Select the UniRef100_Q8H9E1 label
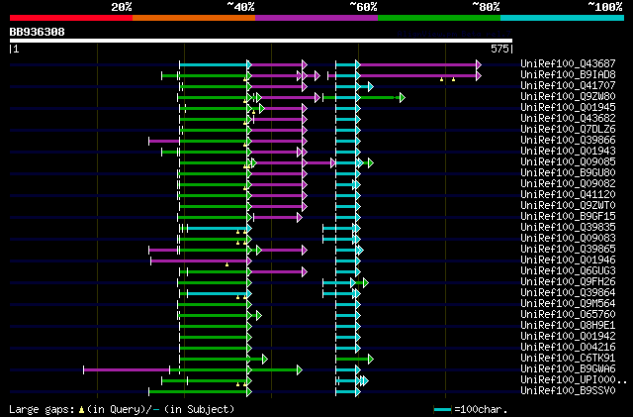 (x=568, y=326)
